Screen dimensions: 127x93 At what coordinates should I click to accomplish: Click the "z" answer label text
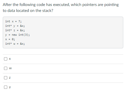coord(10,78)
